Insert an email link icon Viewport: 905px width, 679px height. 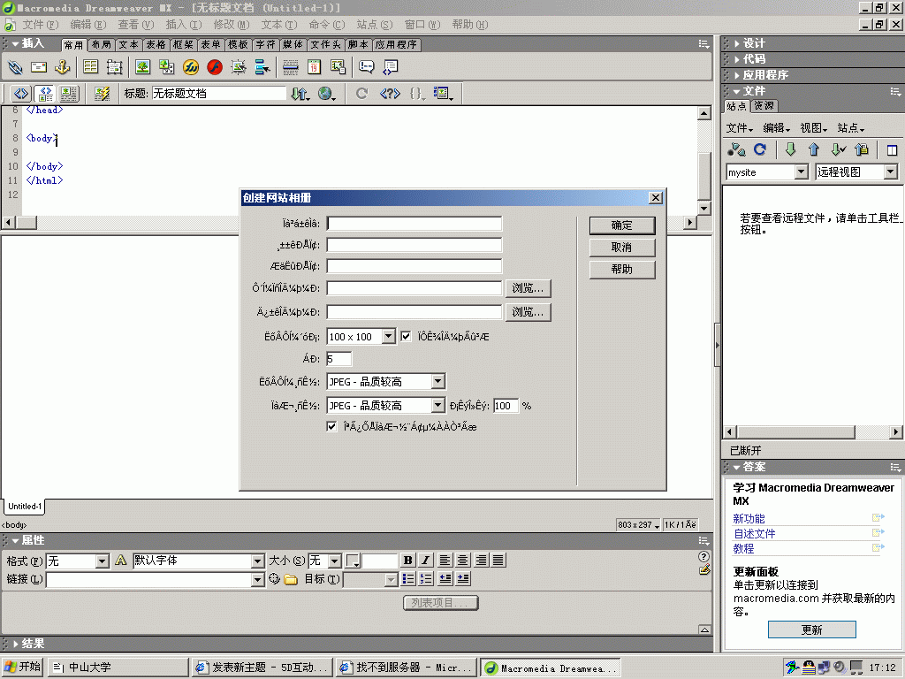[x=39, y=67]
